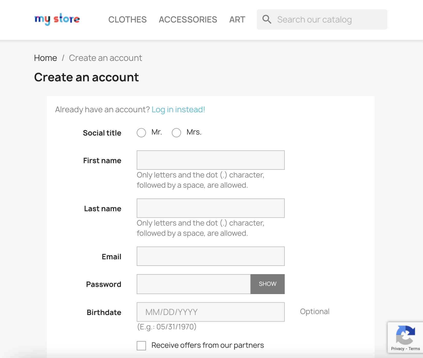The height and width of the screenshot is (358, 423).
Task: Click the search magnifier icon
Action: click(x=267, y=19)
